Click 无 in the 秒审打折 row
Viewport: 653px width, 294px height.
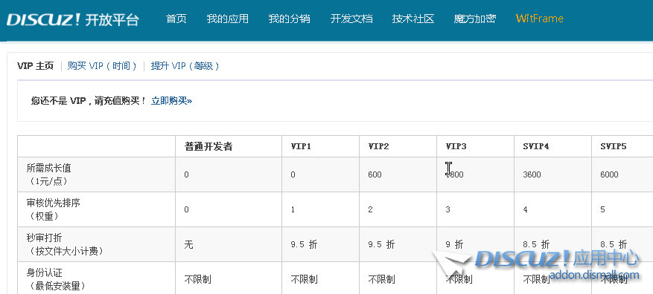[188, 244]
